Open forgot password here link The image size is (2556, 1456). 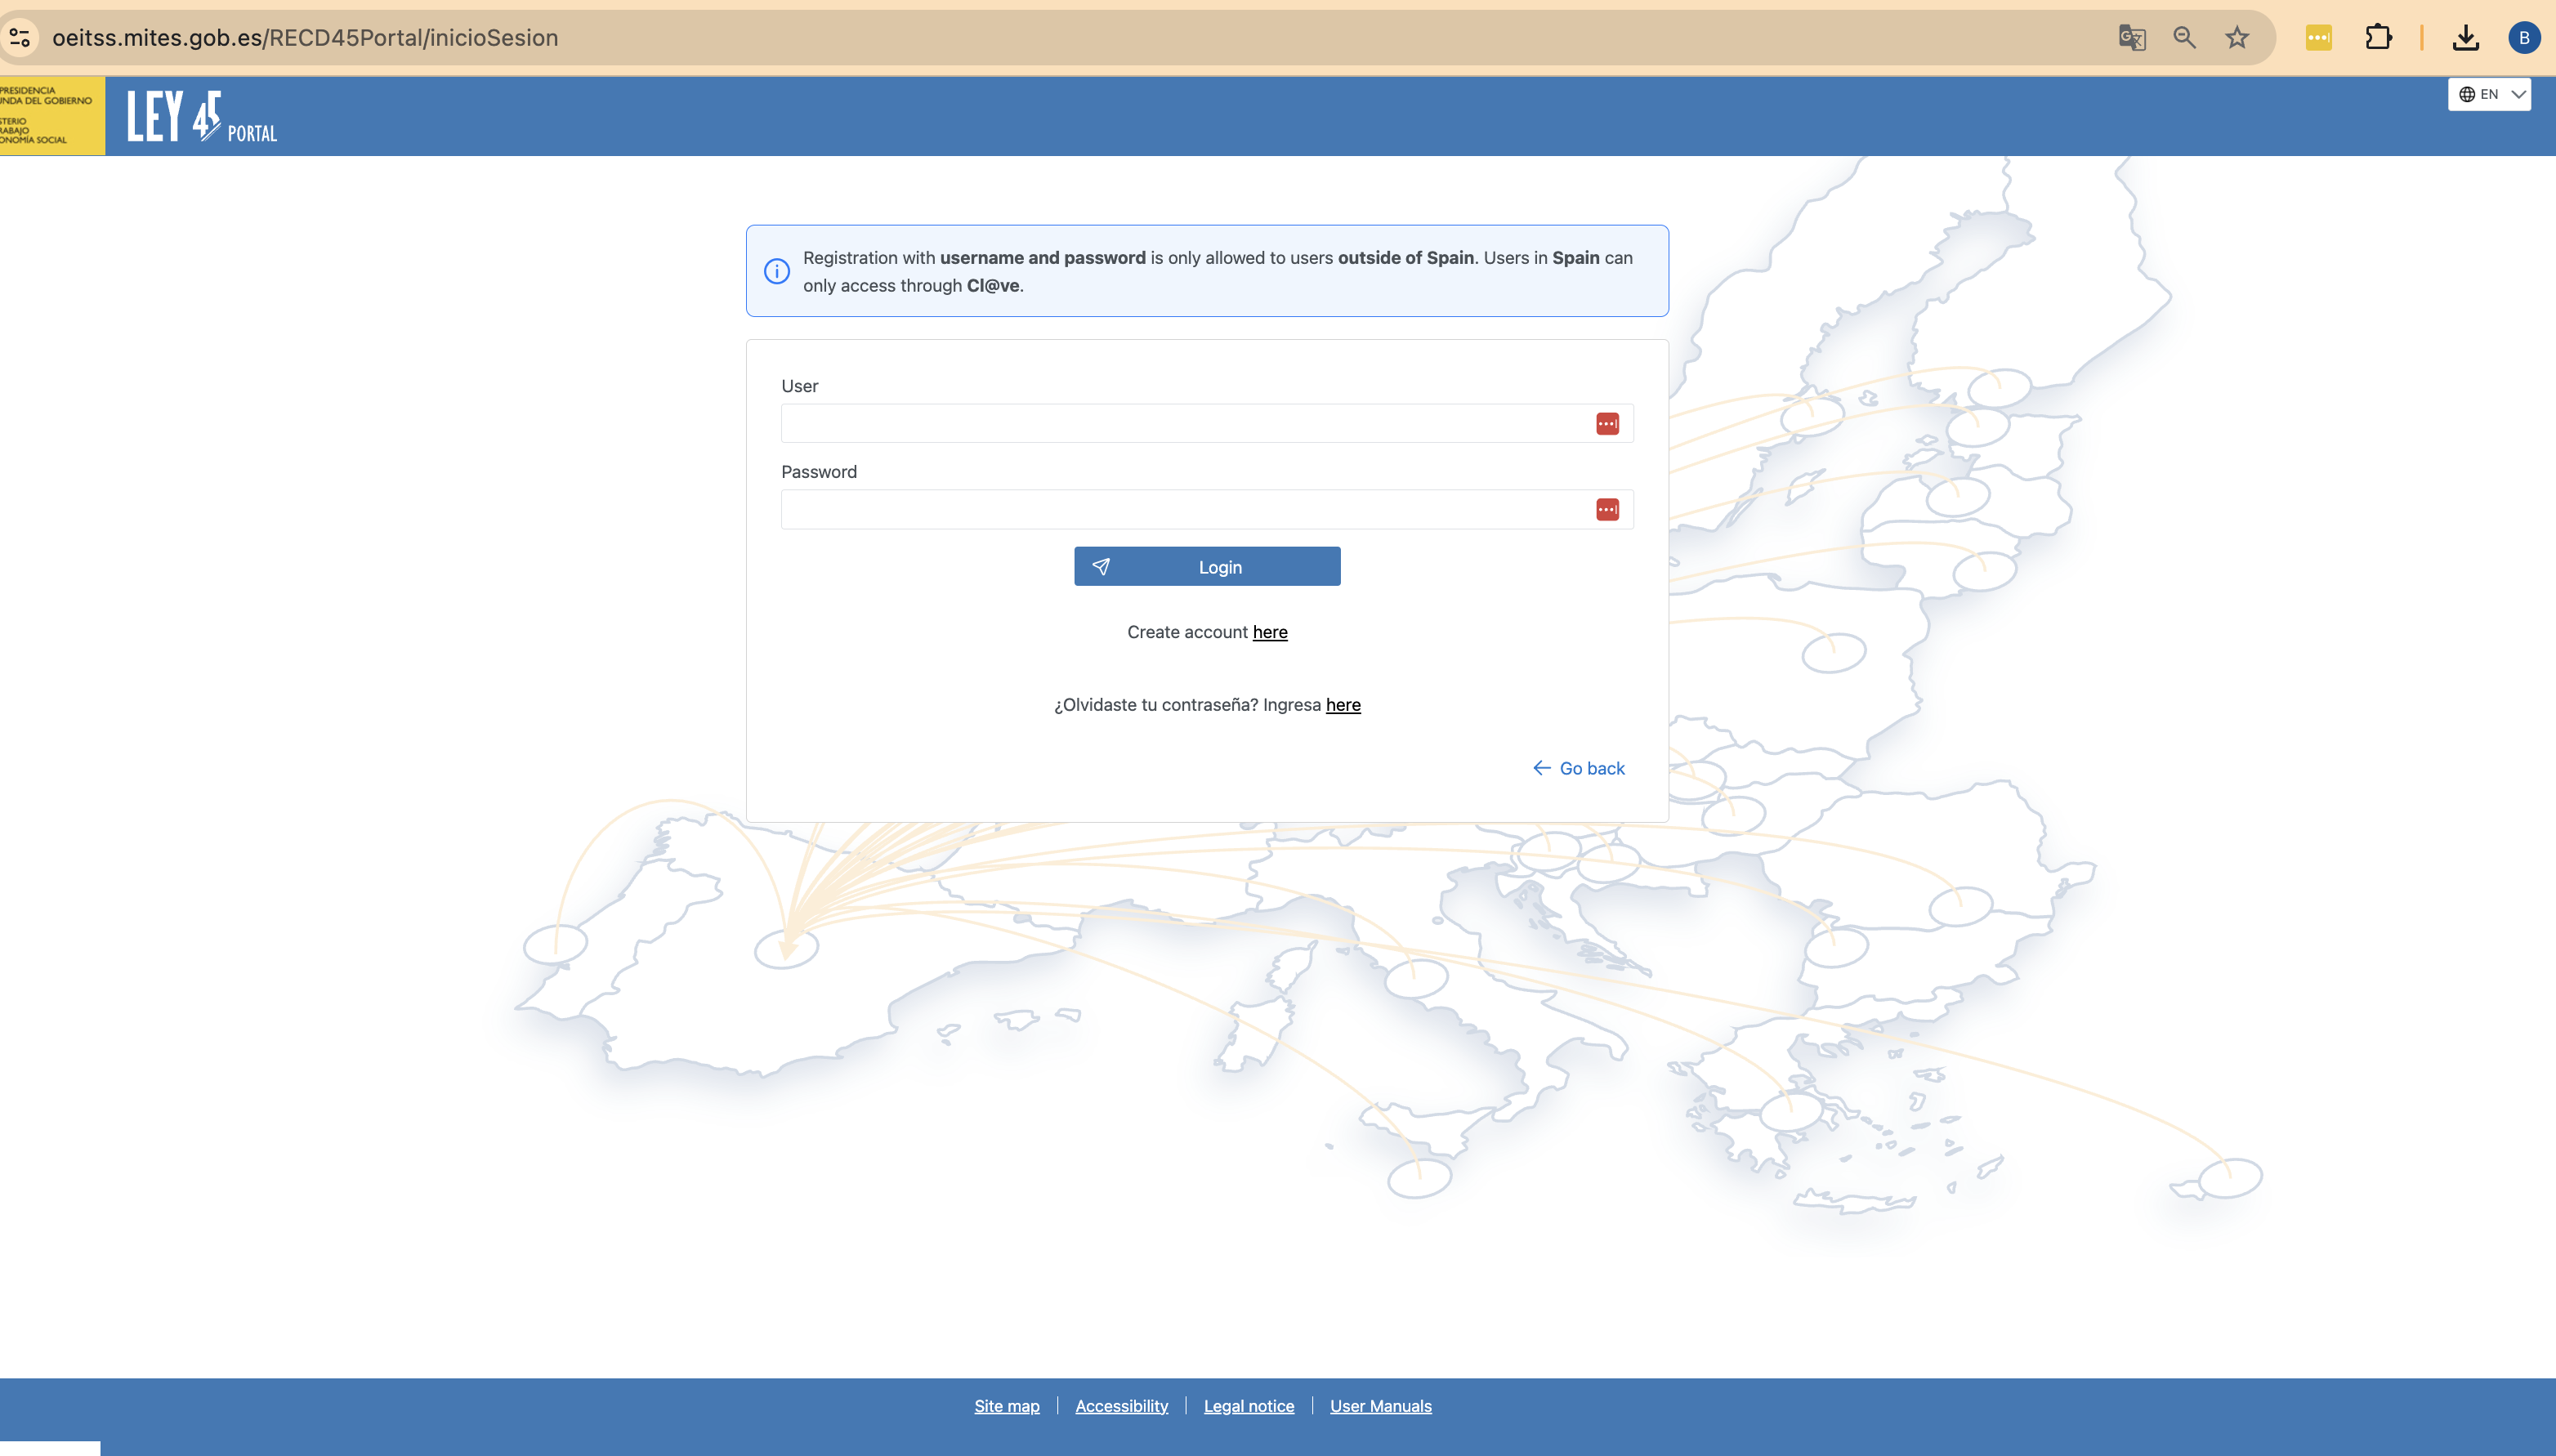coord(1342,705)
